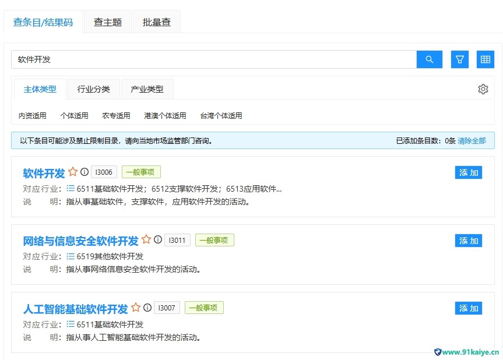
Task: Open the filter funnel icon
Action: (459, 59)
